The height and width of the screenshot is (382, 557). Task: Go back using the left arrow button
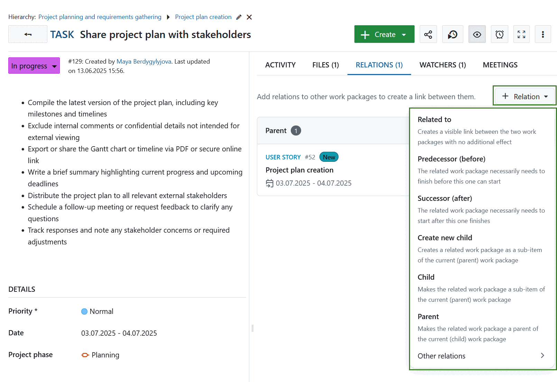28,34
